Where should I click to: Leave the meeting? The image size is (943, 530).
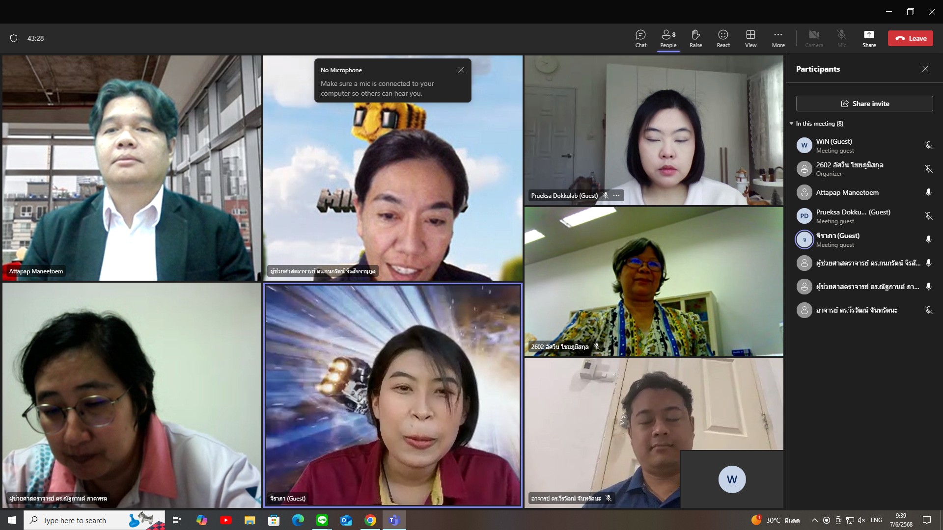pyautogui.click(x=911, y=38)
